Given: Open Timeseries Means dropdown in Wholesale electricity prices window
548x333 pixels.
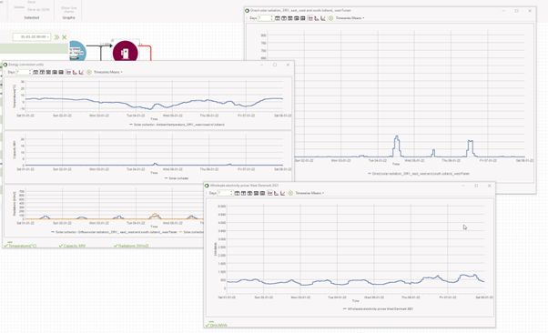Looking at the screenshot, I should pos(310,193).
